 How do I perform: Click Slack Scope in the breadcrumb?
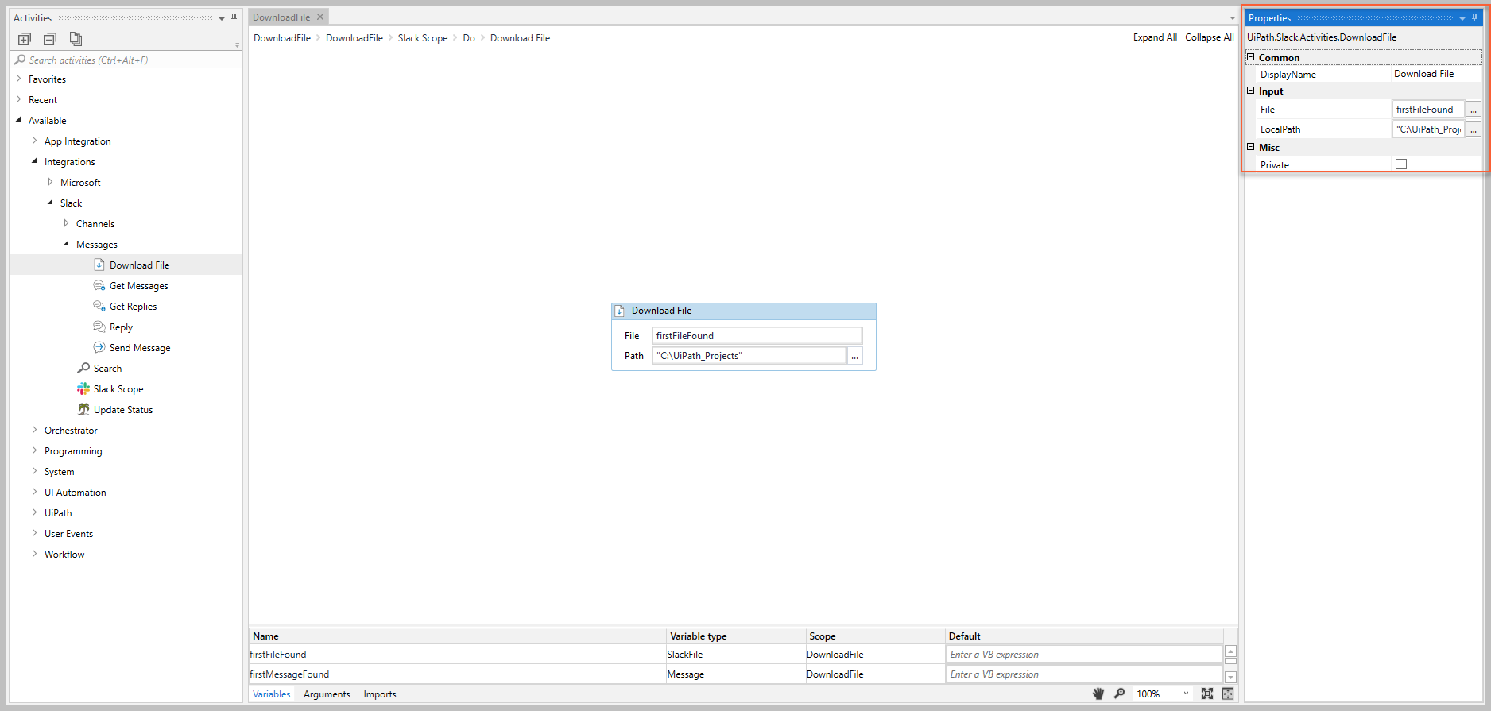(423, 37)
